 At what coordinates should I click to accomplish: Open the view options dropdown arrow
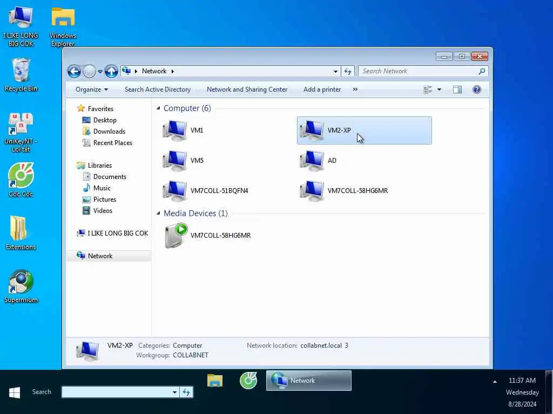[x=440, y=89]
